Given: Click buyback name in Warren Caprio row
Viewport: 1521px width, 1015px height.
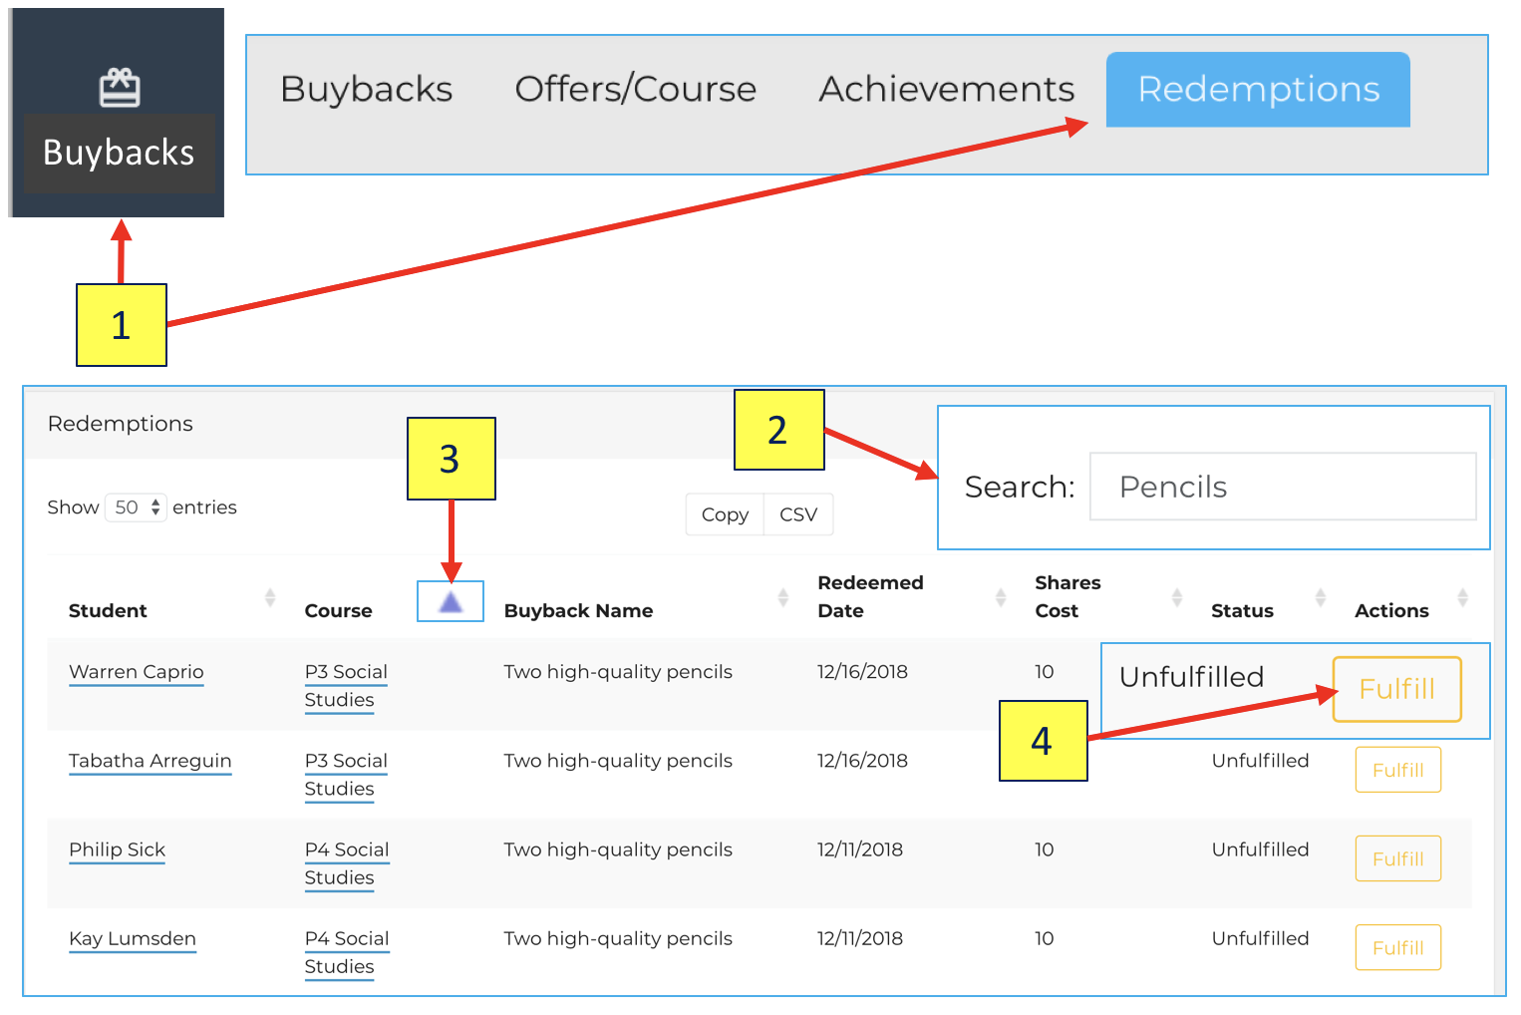Looking at the screenshot, I should [x=618, y=672].
